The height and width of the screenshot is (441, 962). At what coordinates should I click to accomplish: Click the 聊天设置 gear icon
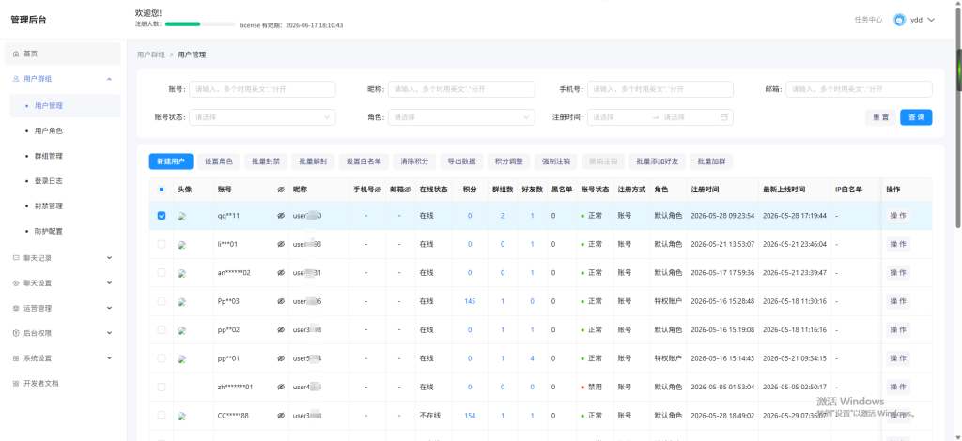(x=16, y=283)
